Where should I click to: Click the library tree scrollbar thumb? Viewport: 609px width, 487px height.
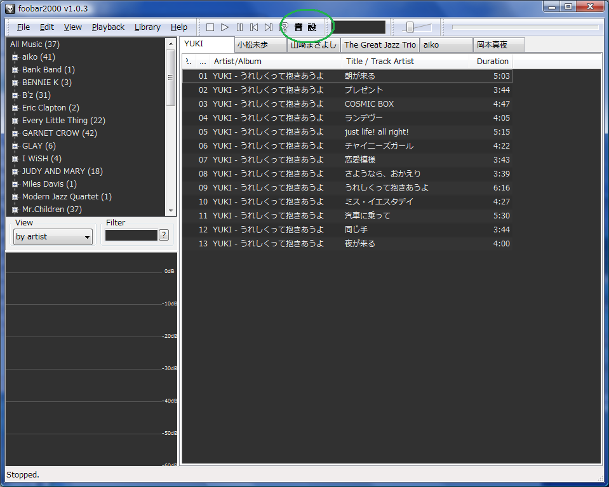pyautogui.click(x=171, y=77)
